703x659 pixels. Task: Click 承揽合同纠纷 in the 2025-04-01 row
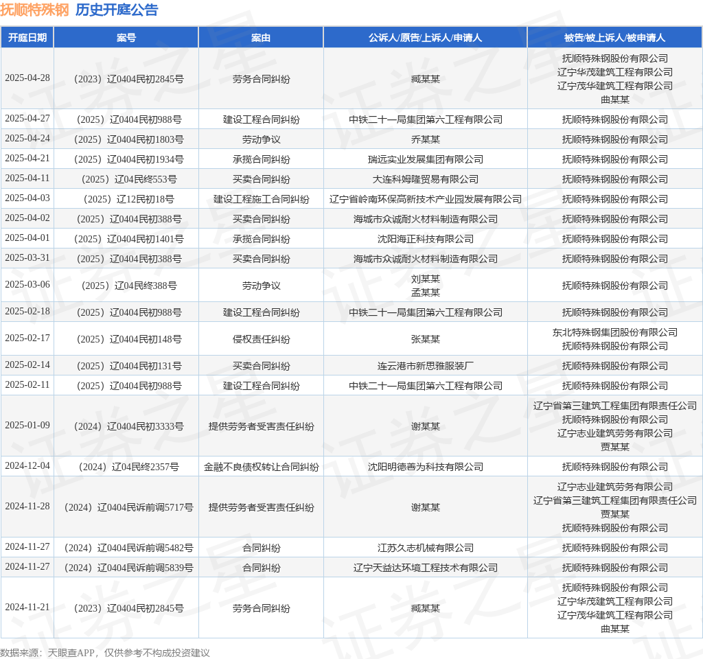(262, 239)
